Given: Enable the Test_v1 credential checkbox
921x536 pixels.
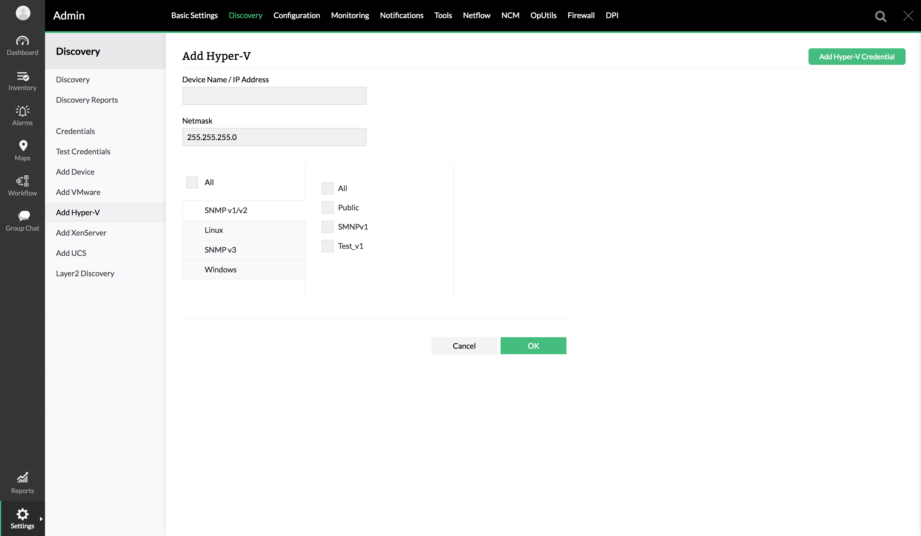Looking at the screenshot, I should click(x=327, y=246).
